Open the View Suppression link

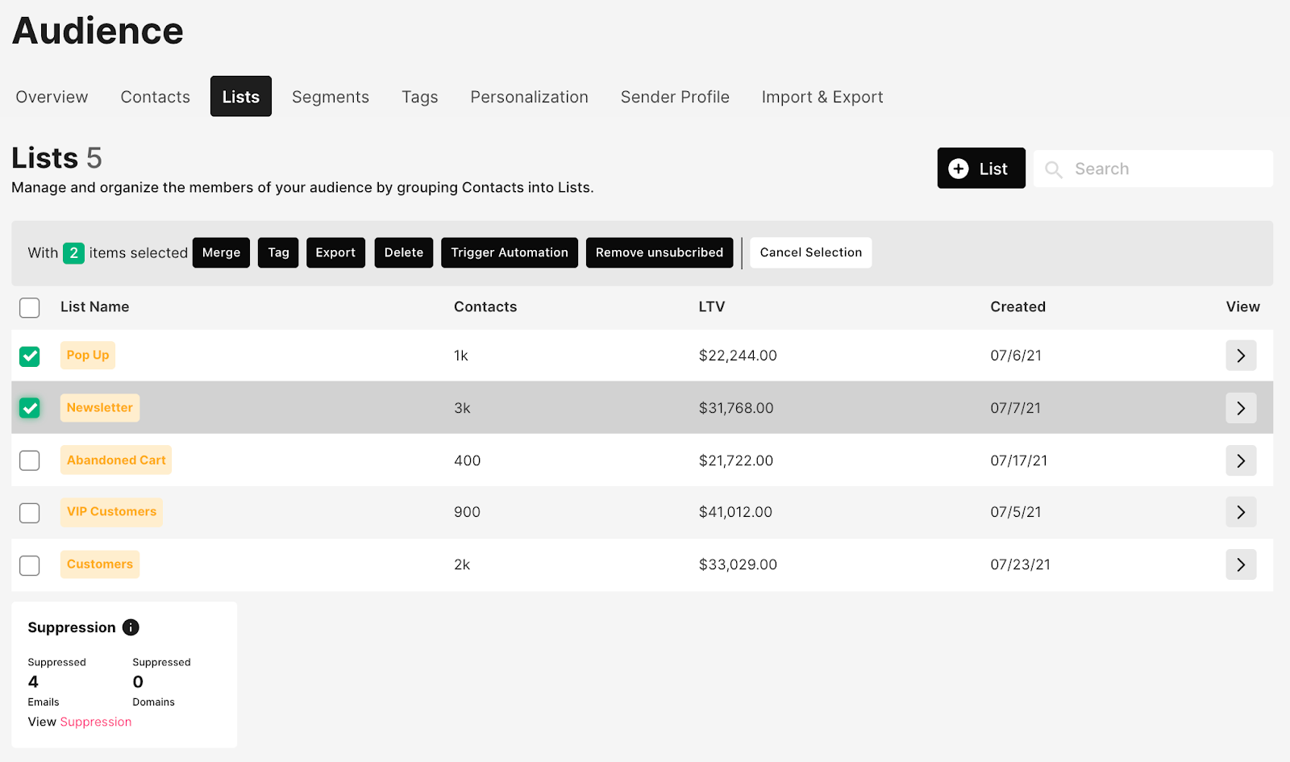[95, 722]
